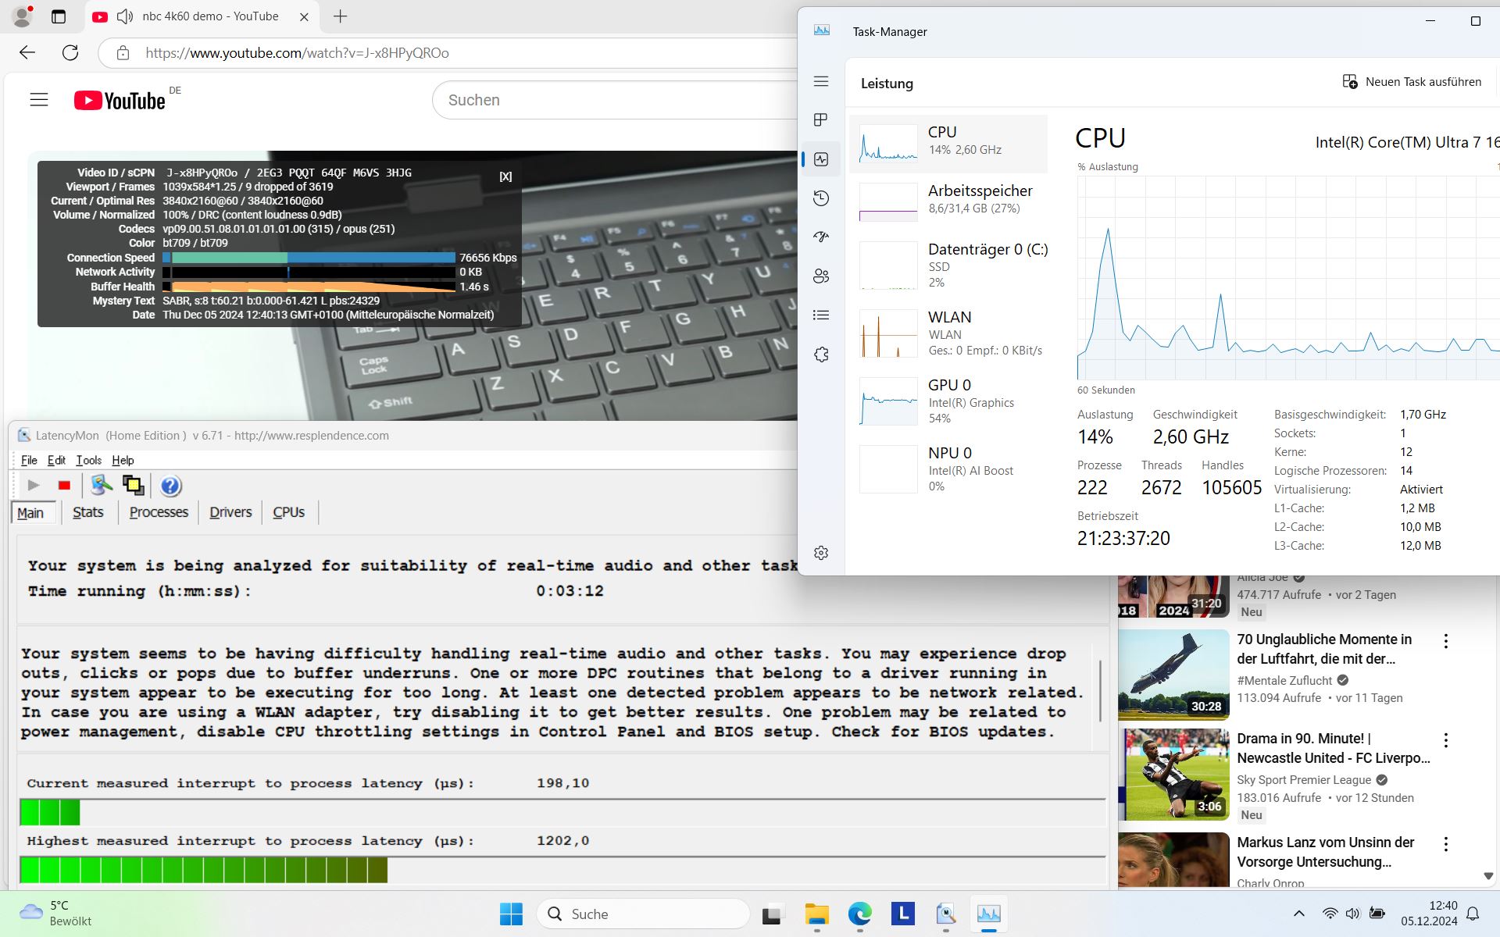
Task: Open Task Manager Users sidebar icon
Action: (x=820, y=276)
